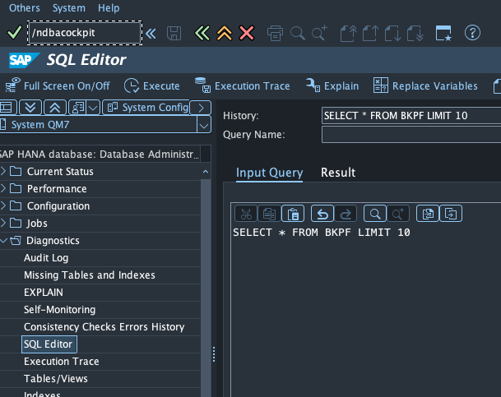Click the Save as Local File icon in the editor
The image size is (501, 397).
(x=451, y=214)
